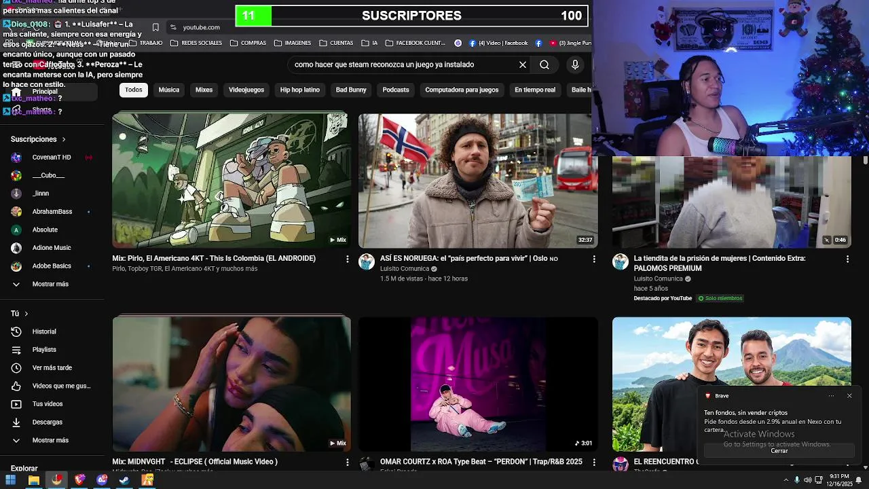The height and width of the screenshot is (489, 869).
Task: Dismiss the Brave notification with X
Action: tap(849, 396)
